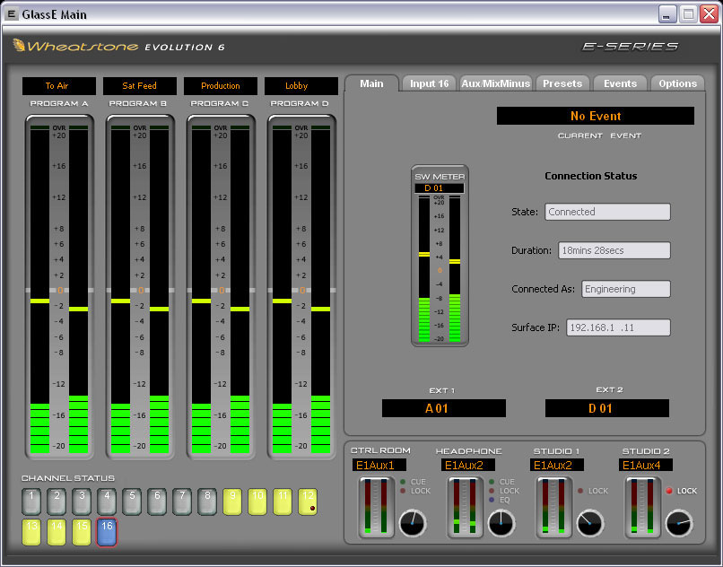Choose Ctrl Room source E1Aux1
Image resolution: width=723 pixels, height=567 pixels.
(x=379, y=465)
